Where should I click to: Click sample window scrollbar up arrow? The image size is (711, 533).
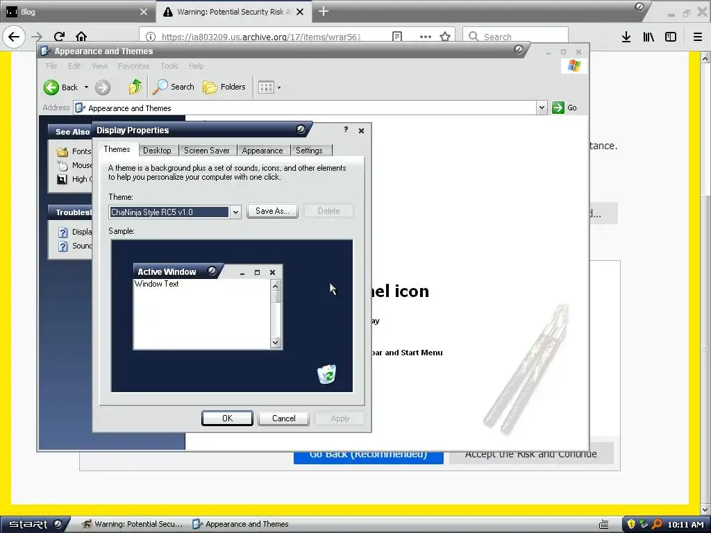(x=275, y=285)
